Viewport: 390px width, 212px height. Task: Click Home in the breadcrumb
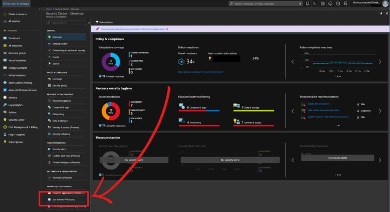[49, 9]
